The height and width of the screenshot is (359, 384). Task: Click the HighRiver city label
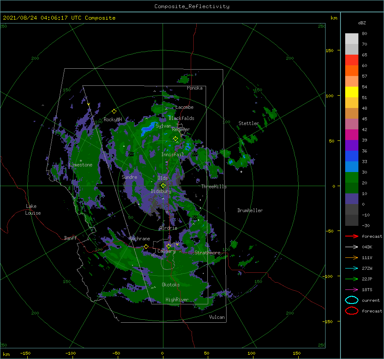[x=177, y=300]
